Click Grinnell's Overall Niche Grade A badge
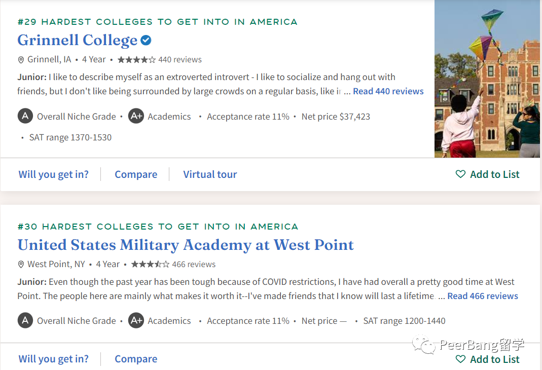The height and width of the screenshot is (370, 542). (25, 116)
